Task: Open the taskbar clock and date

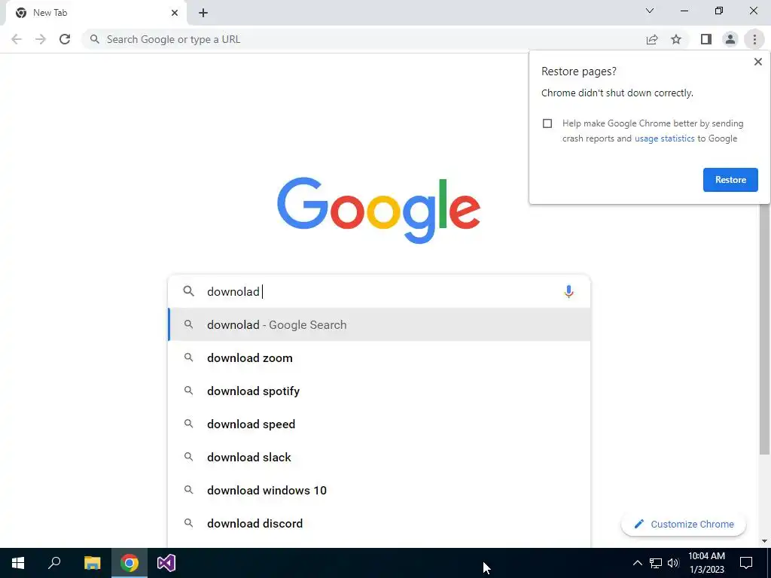Action: pyautogui.click(x=706, y=563)
